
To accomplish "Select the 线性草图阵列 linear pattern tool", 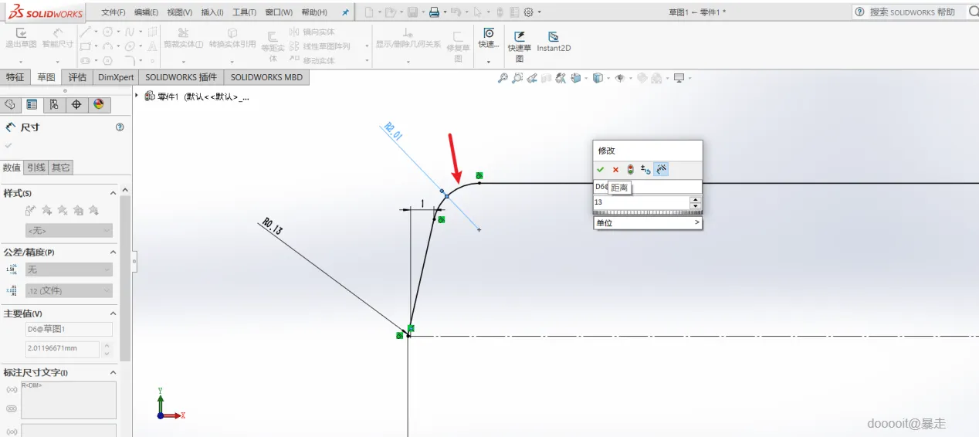I will pyautogui.click(x=319, y=46).
